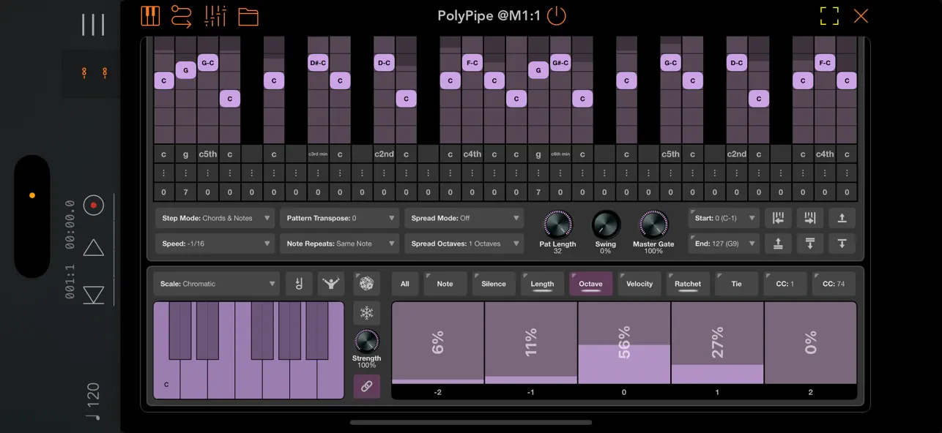
Task: Click the record circle on the left panel
Action: 93,206
